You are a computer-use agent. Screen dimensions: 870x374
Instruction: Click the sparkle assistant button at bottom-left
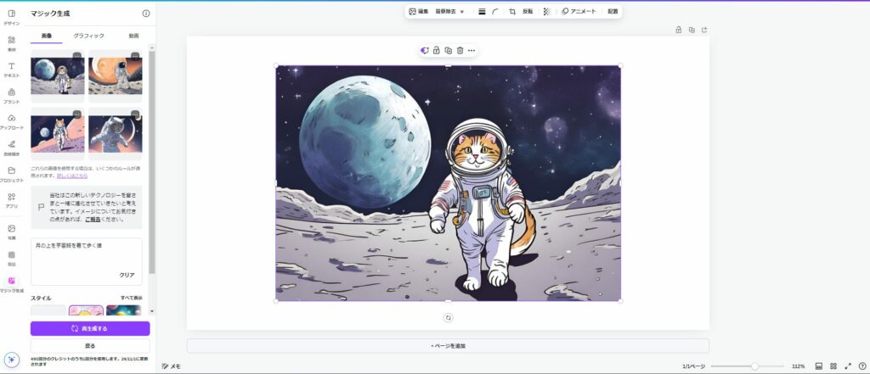pyautogui.click(x=12, y=359)
